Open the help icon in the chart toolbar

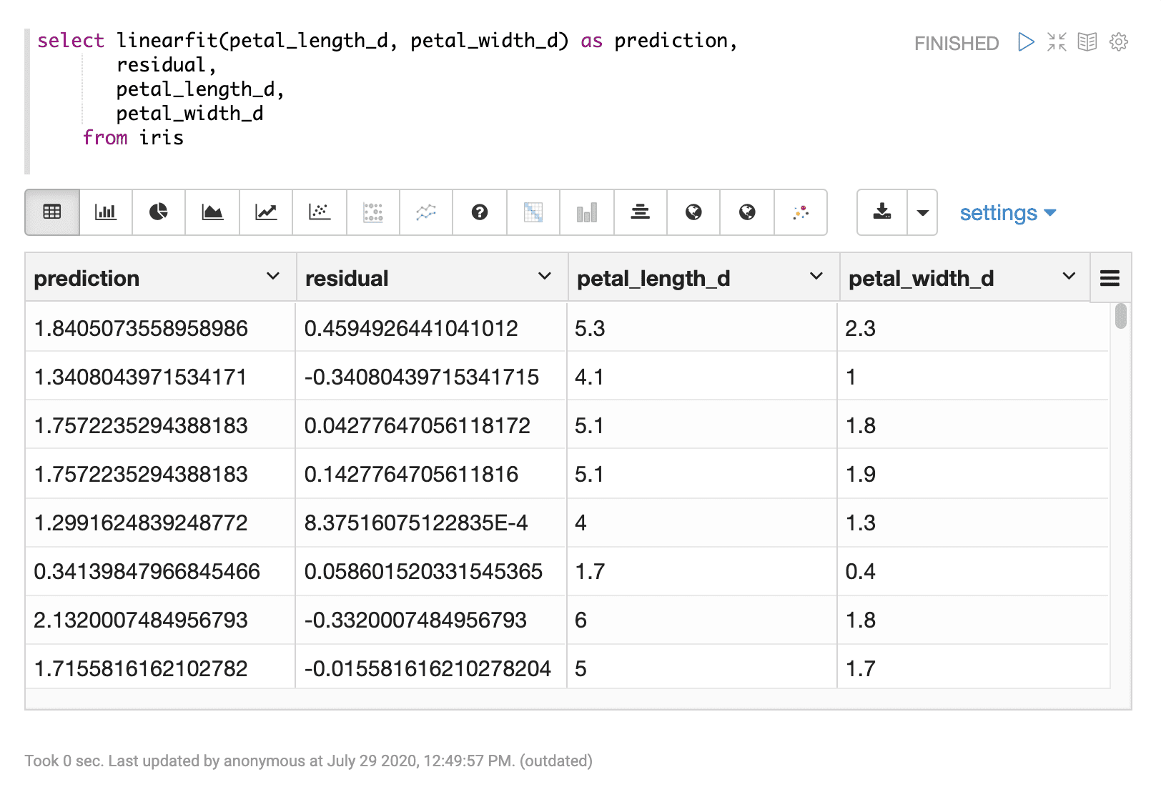click(x=479, y=212)
